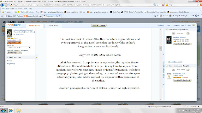Click the An Apple Pie book cover thumbnail

coord(169,76)
